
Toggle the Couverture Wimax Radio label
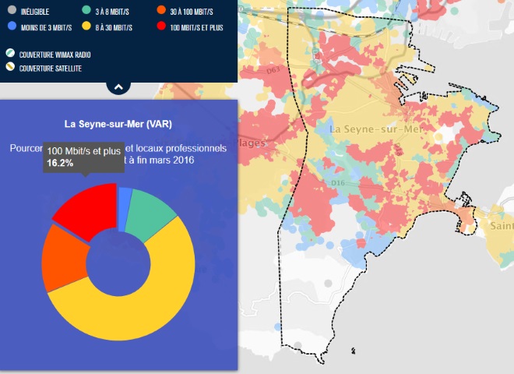click(55, 55)
